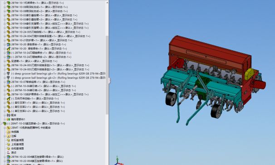Select row 2BTM-10-10 <1> rear guard weldment

coord(50,94)
